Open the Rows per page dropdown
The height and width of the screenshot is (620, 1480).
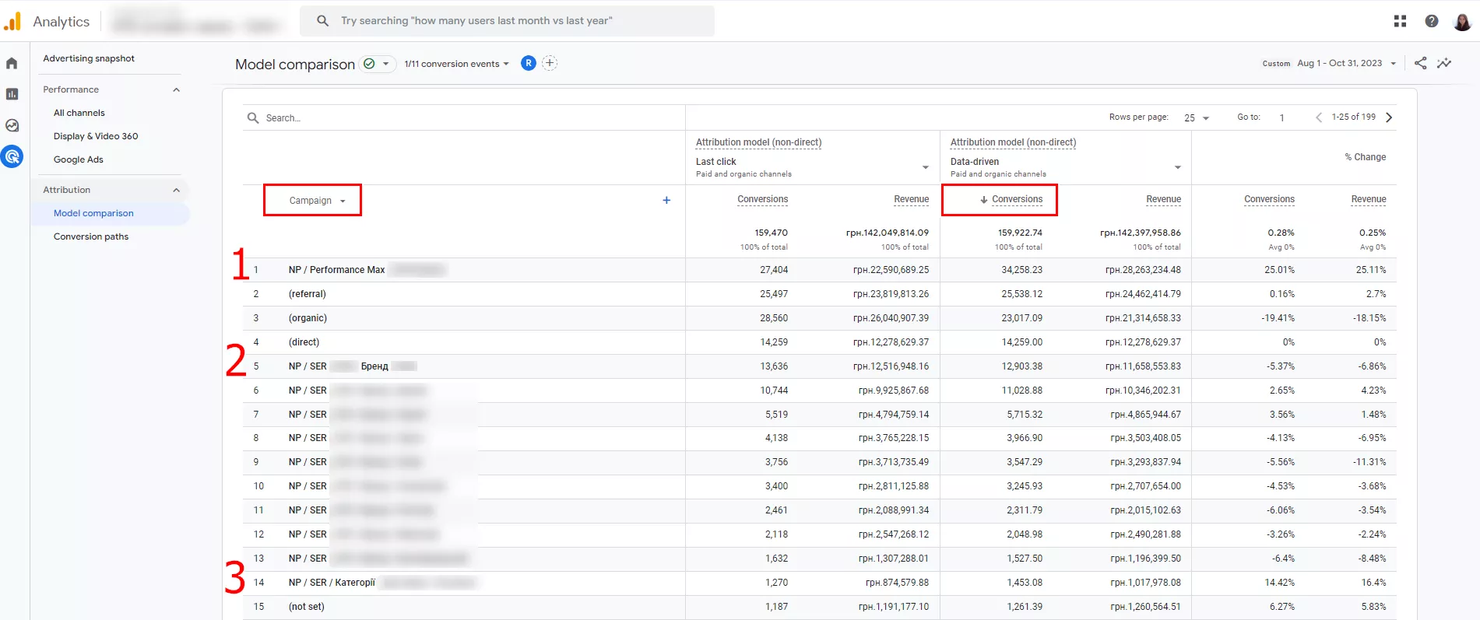pos(1197,118)
